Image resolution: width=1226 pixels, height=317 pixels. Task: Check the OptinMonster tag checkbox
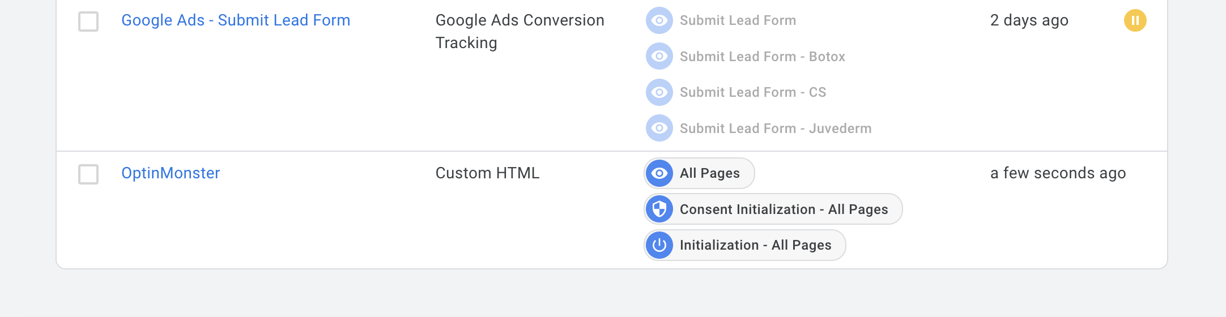(x=88, y=174)
